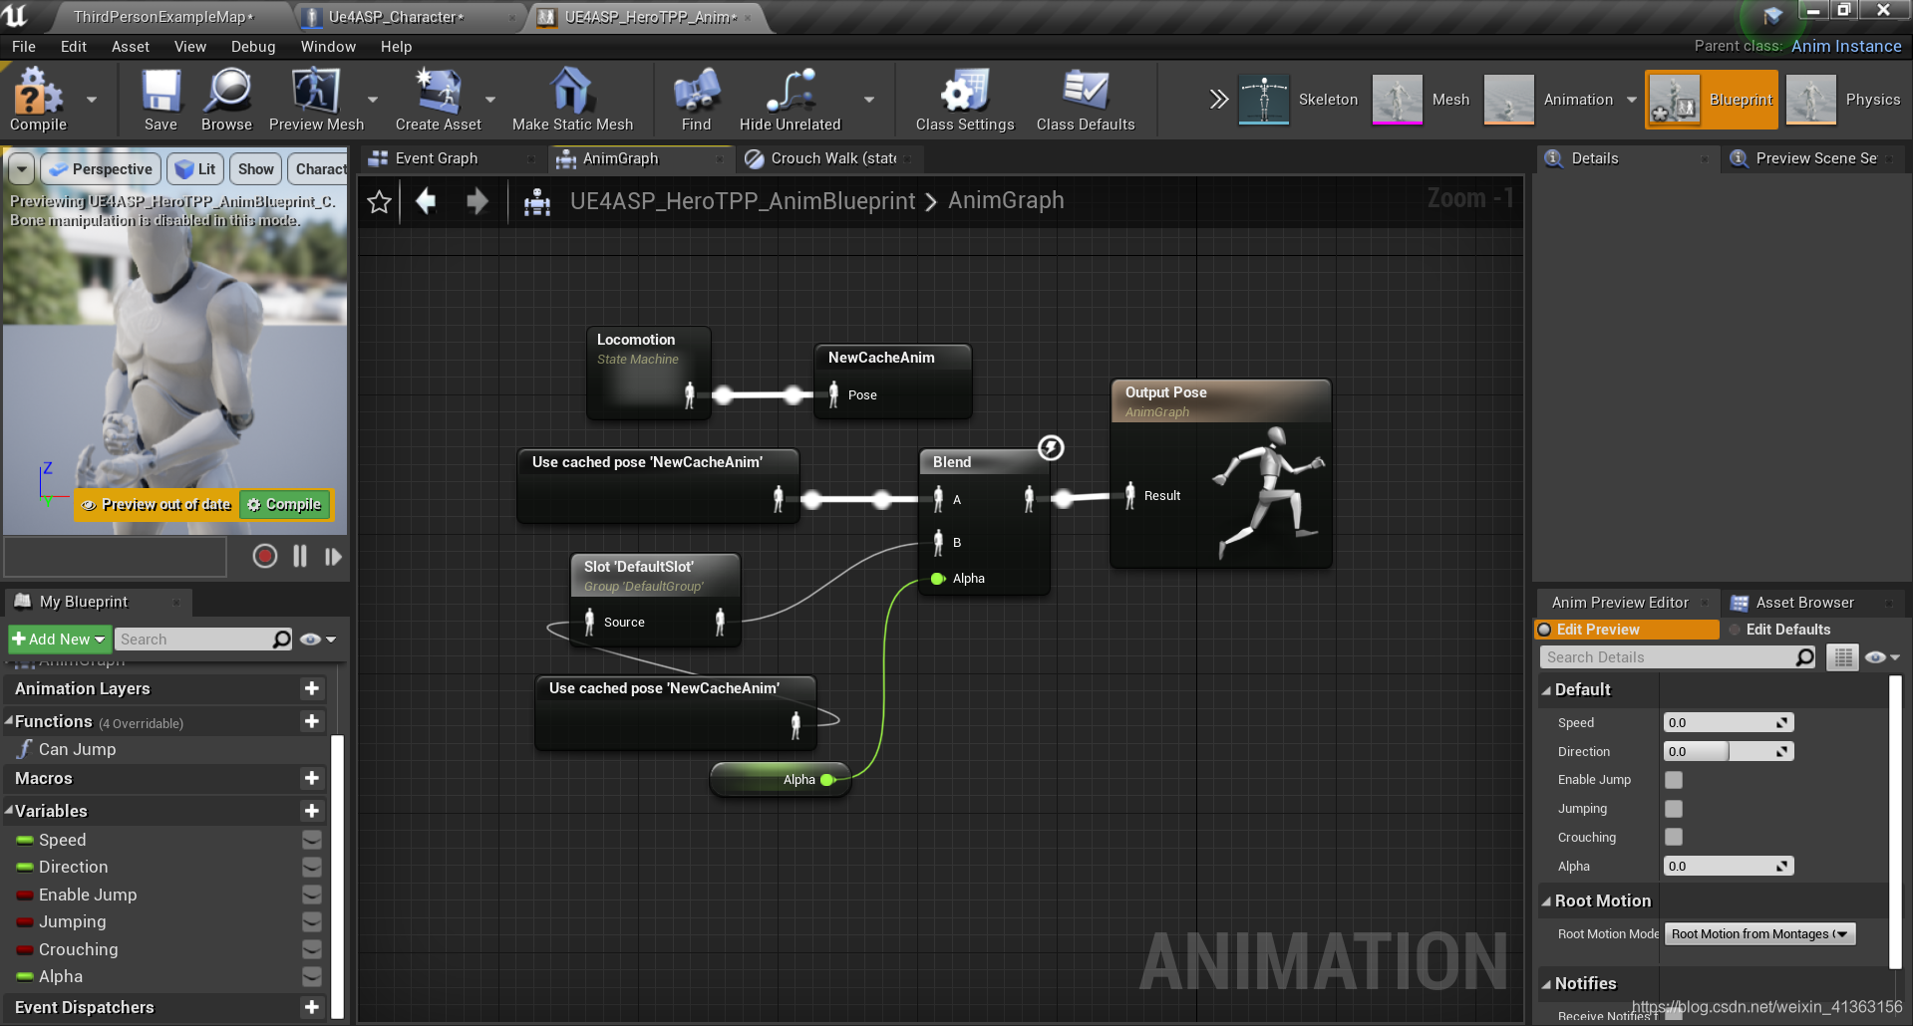
Task: Collapse the Variables category
Action: pyautogui.click(x=9, y=810)
